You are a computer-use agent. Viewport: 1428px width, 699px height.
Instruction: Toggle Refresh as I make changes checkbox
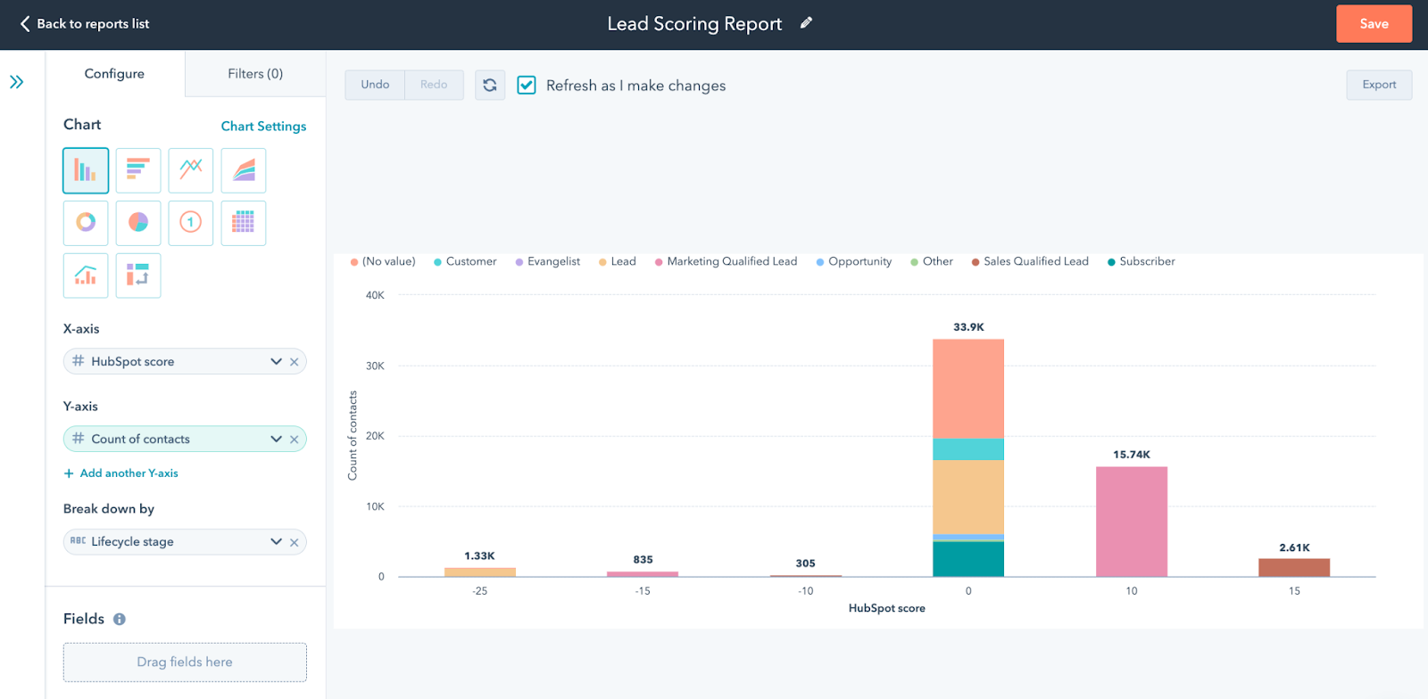(527, 85)
